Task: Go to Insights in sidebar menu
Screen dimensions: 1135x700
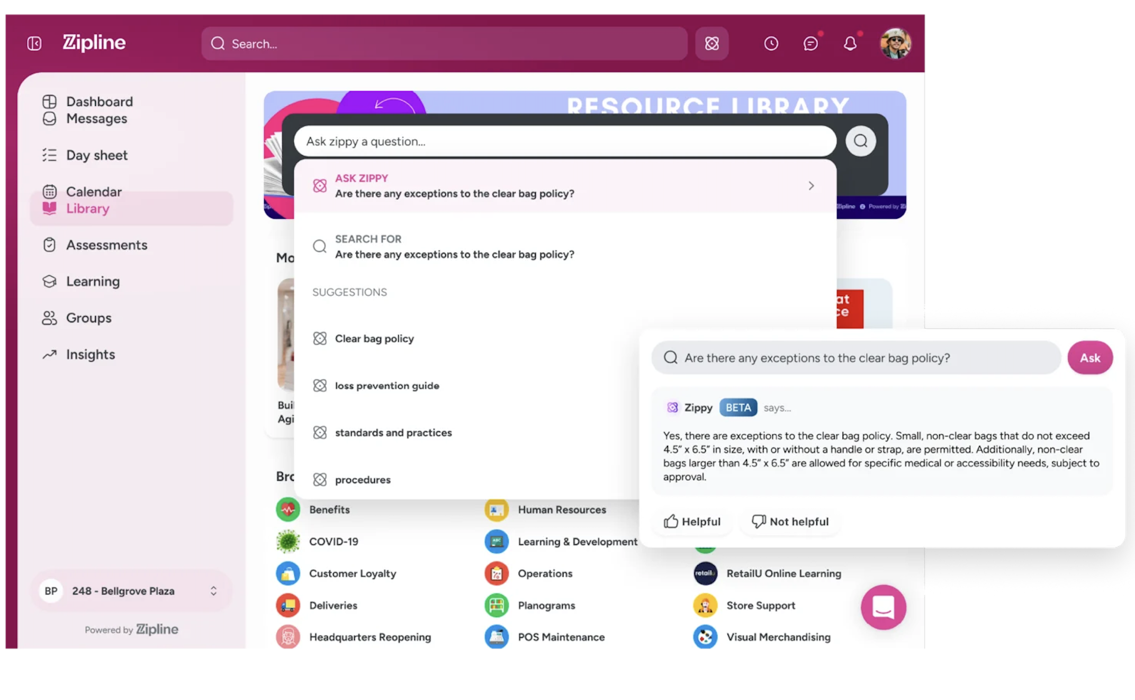Action: coord(90,354)
